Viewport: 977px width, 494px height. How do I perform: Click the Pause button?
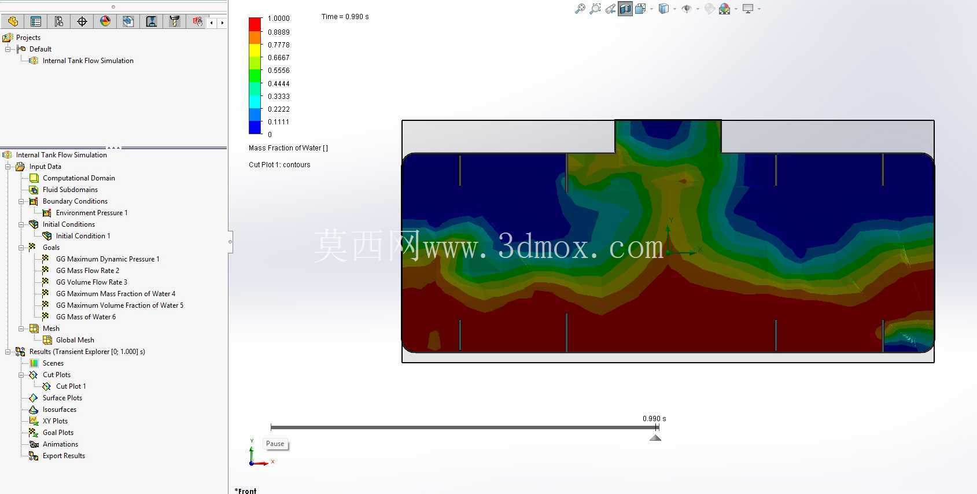pyautogui.click(x=275, y=444)
